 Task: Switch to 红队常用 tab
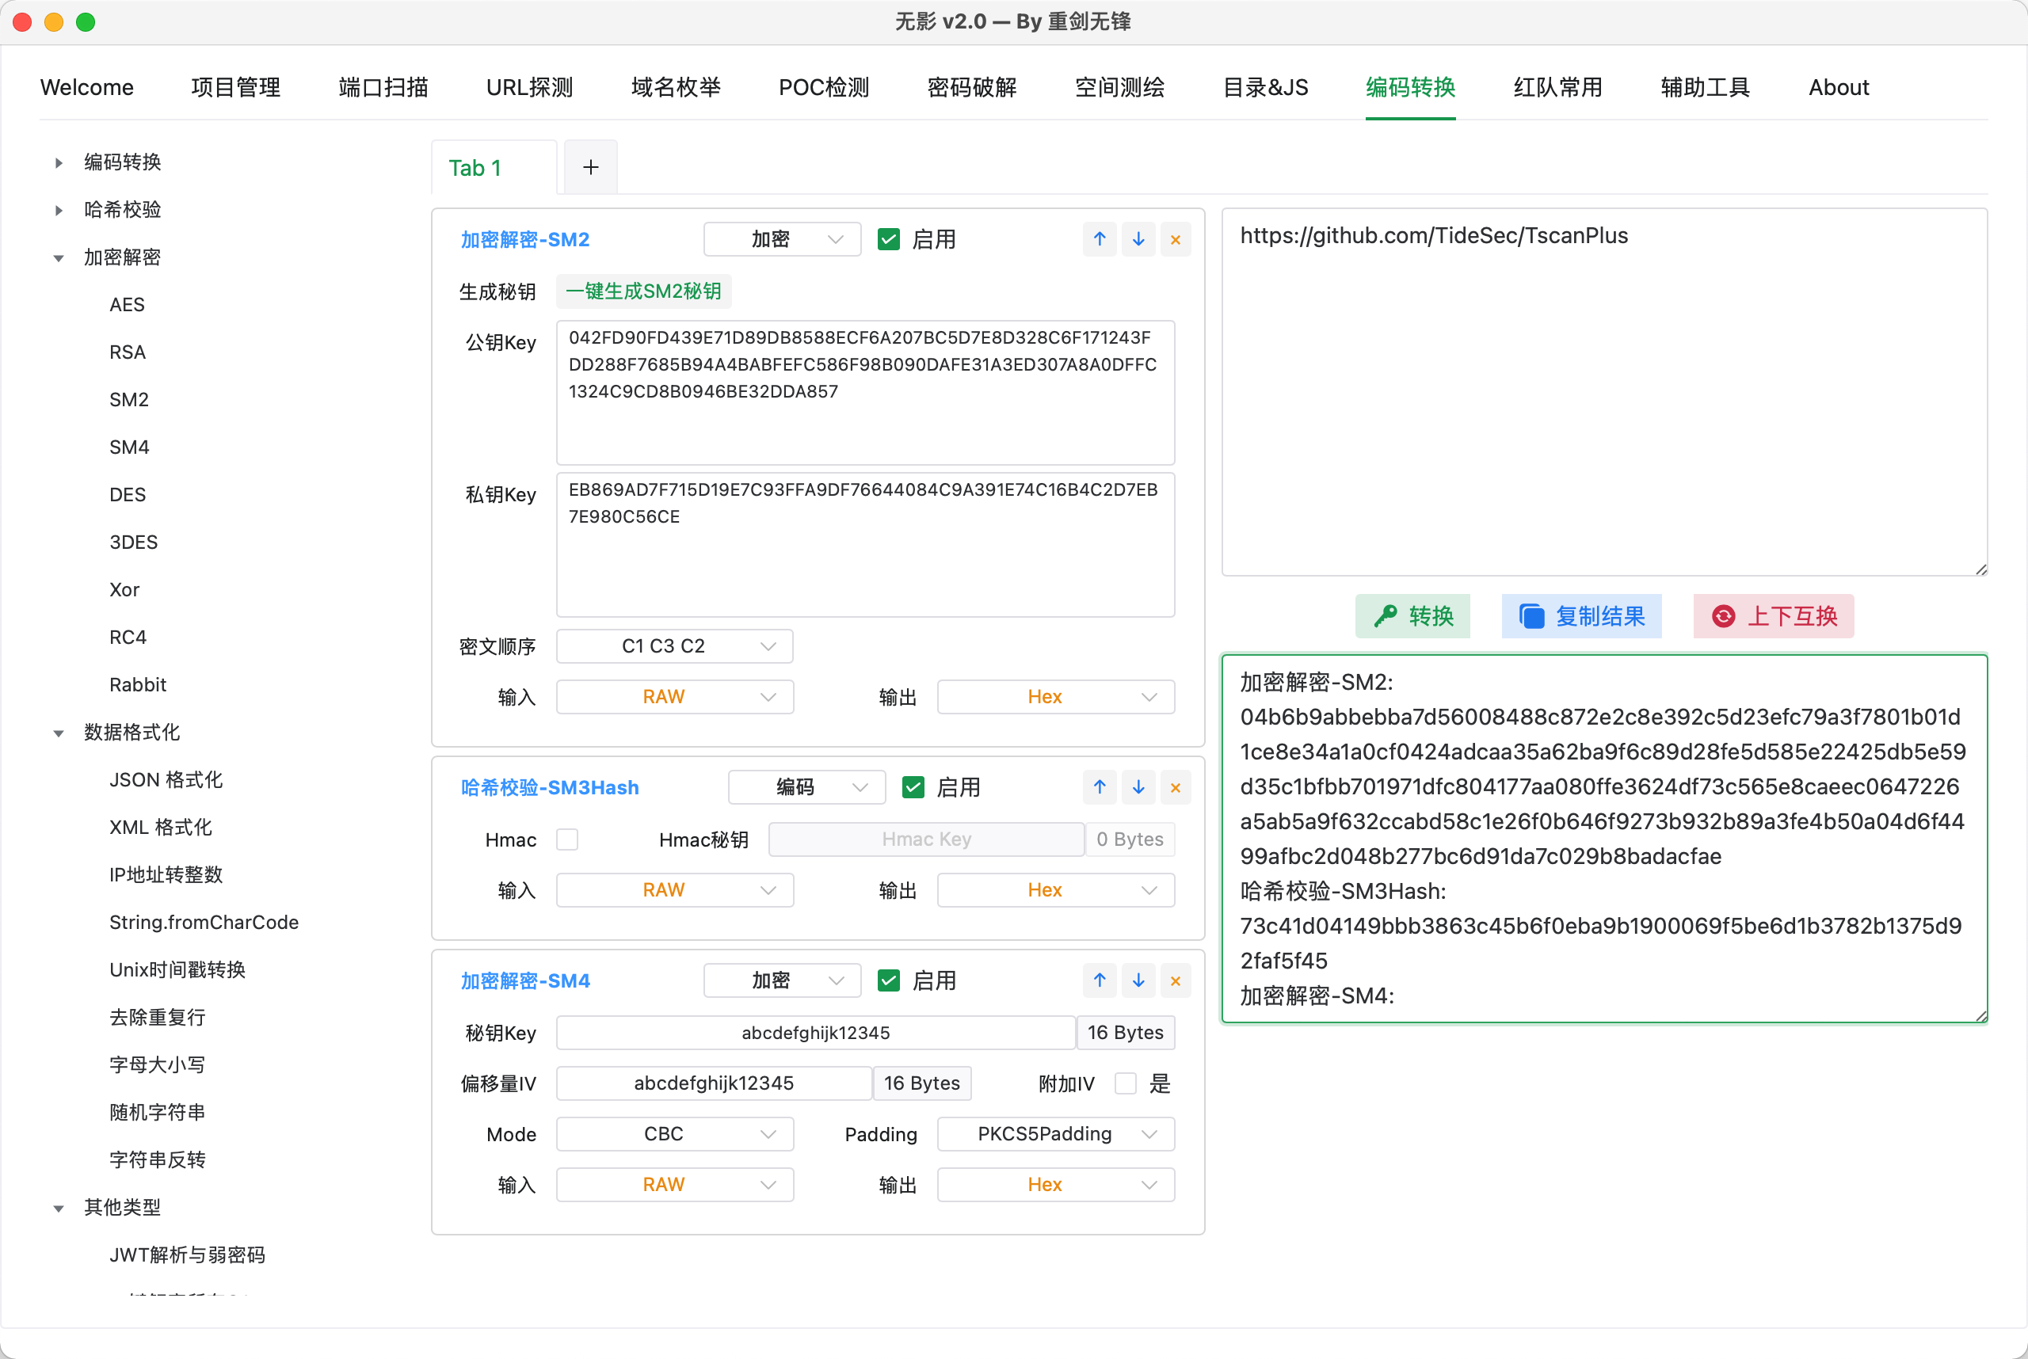click(1557, 88)
